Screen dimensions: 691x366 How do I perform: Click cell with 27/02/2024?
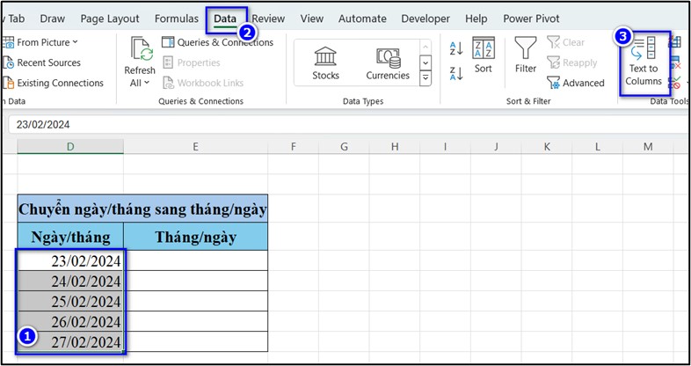coord(70,341)
